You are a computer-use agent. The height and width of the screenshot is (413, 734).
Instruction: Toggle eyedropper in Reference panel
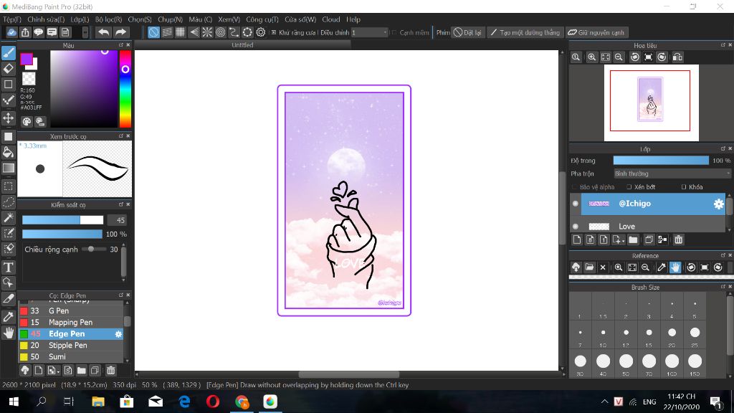pyautogui.click(x=662, y=267)
